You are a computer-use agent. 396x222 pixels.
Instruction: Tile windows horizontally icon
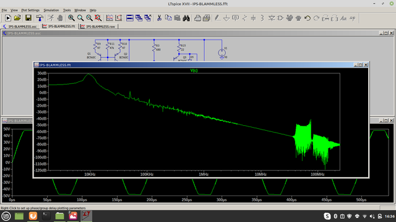130,18
